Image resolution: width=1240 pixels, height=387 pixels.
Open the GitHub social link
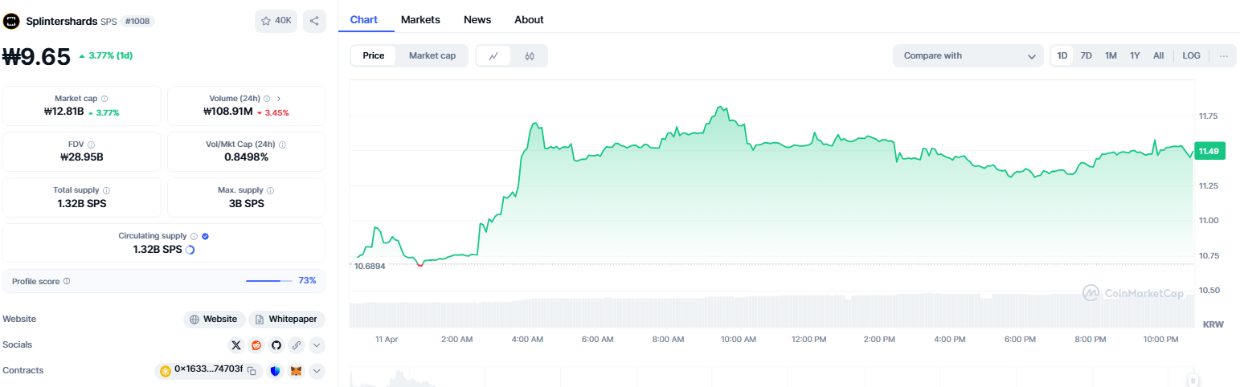click(276, 345)
